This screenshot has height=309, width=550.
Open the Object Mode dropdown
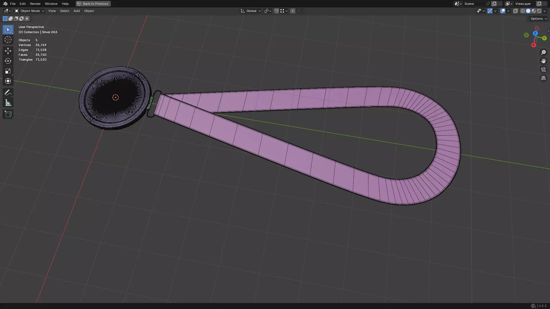click(30, 11)
